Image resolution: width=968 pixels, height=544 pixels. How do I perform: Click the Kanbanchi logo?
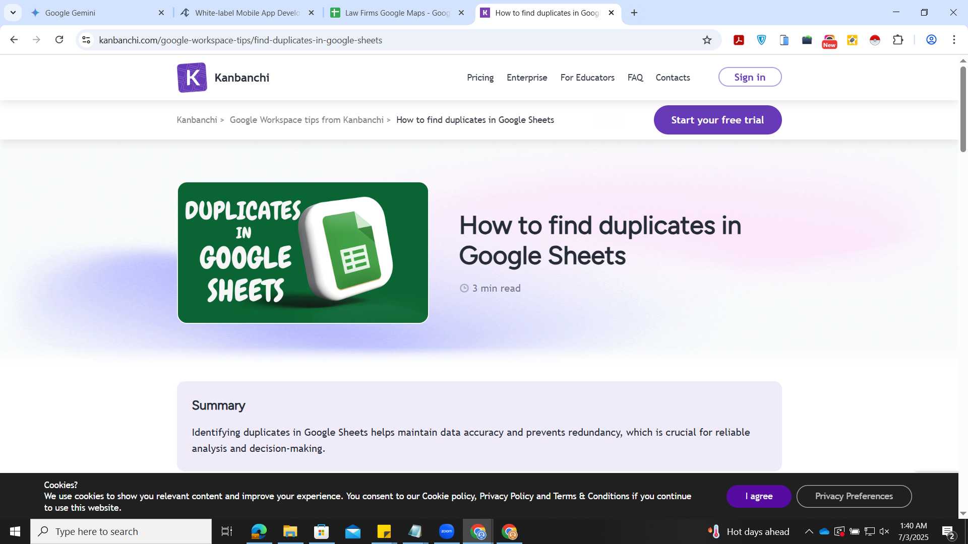[223, 78]
